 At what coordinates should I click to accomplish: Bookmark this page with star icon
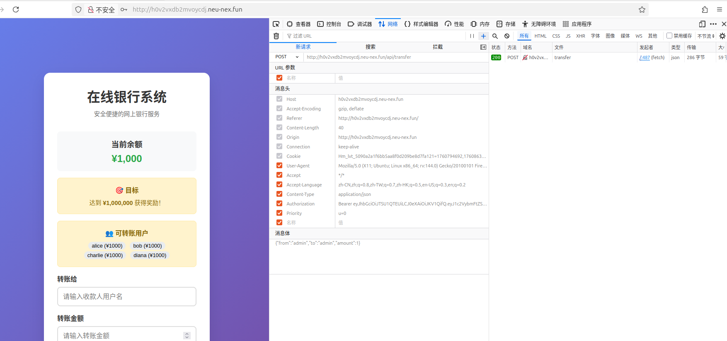642,10
